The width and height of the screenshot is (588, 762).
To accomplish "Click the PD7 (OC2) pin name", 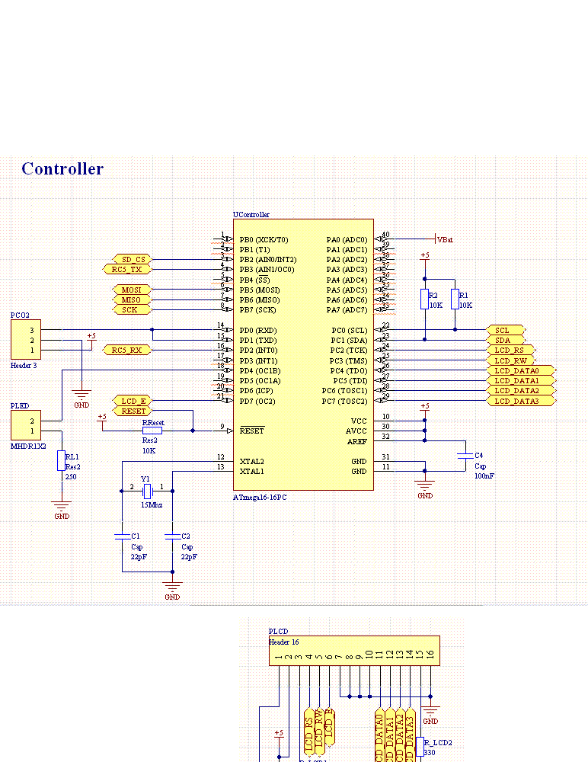I will click(257, 401).
